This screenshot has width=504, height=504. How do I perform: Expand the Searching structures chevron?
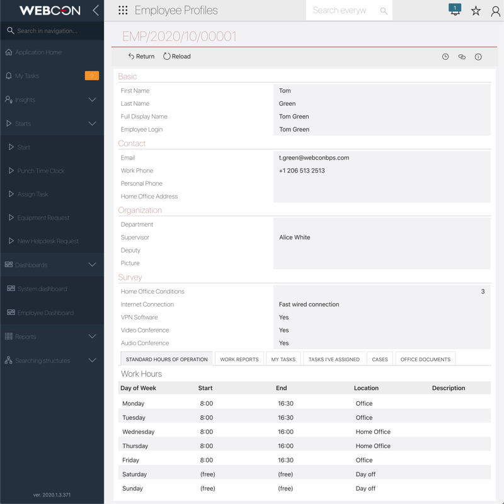tap(92, 360)
